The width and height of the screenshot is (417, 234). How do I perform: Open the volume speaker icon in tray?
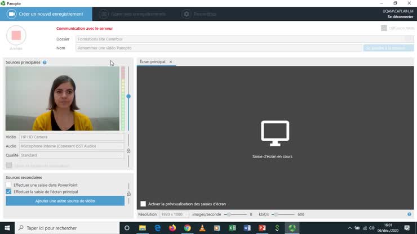pyautogui.click(x=372, y=228)
